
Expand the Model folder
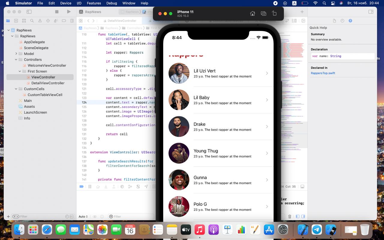(16, 54)
